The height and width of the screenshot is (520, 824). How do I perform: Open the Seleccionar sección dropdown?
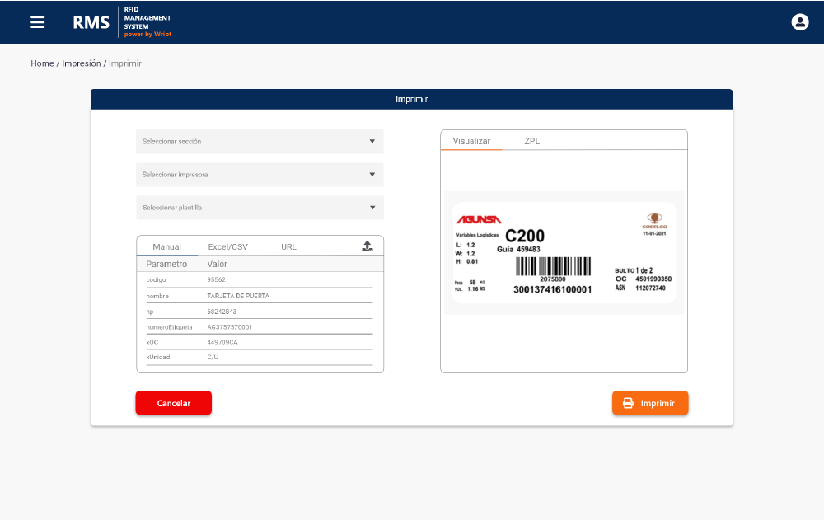pos(260,141)
